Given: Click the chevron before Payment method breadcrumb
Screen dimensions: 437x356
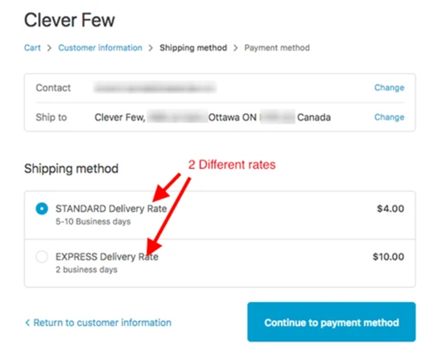Looking at the screenshot, I should point(236,48).
